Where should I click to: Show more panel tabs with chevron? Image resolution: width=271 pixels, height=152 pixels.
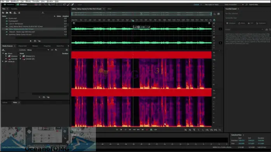68,46
